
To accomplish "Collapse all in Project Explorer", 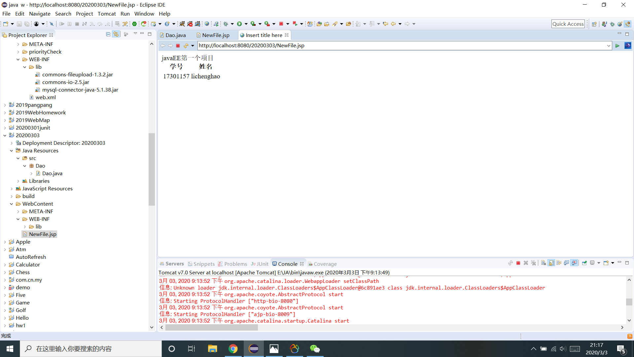I will (108, 34).
